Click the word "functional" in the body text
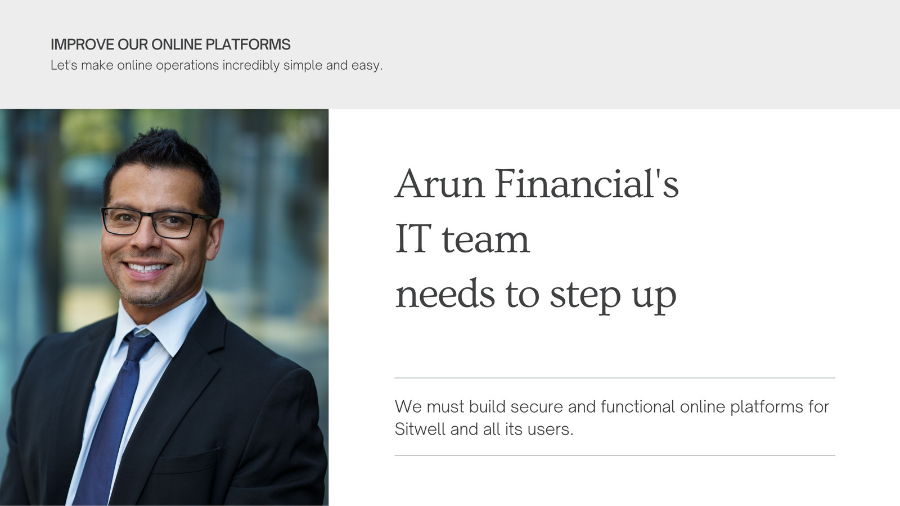 coord(638,406)
